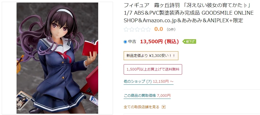Click the 13,500円 (税込) price

coord(159,42)
